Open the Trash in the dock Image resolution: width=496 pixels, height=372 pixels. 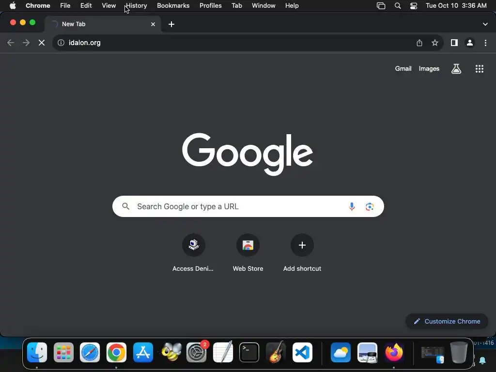coord(459,353)
